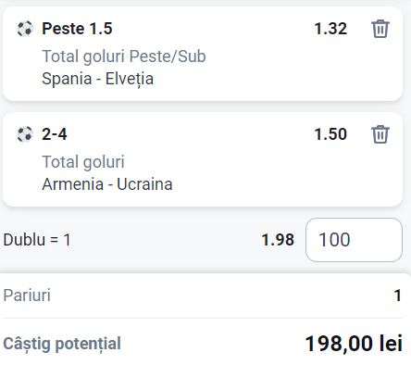
Task: Click the football icon beside 2-4
Action: (x=25, y=134)
